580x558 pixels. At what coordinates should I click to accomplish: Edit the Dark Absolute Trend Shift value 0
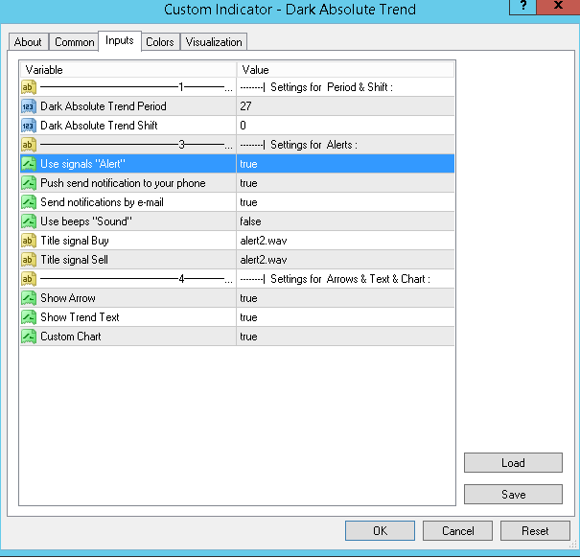[345, 126]
